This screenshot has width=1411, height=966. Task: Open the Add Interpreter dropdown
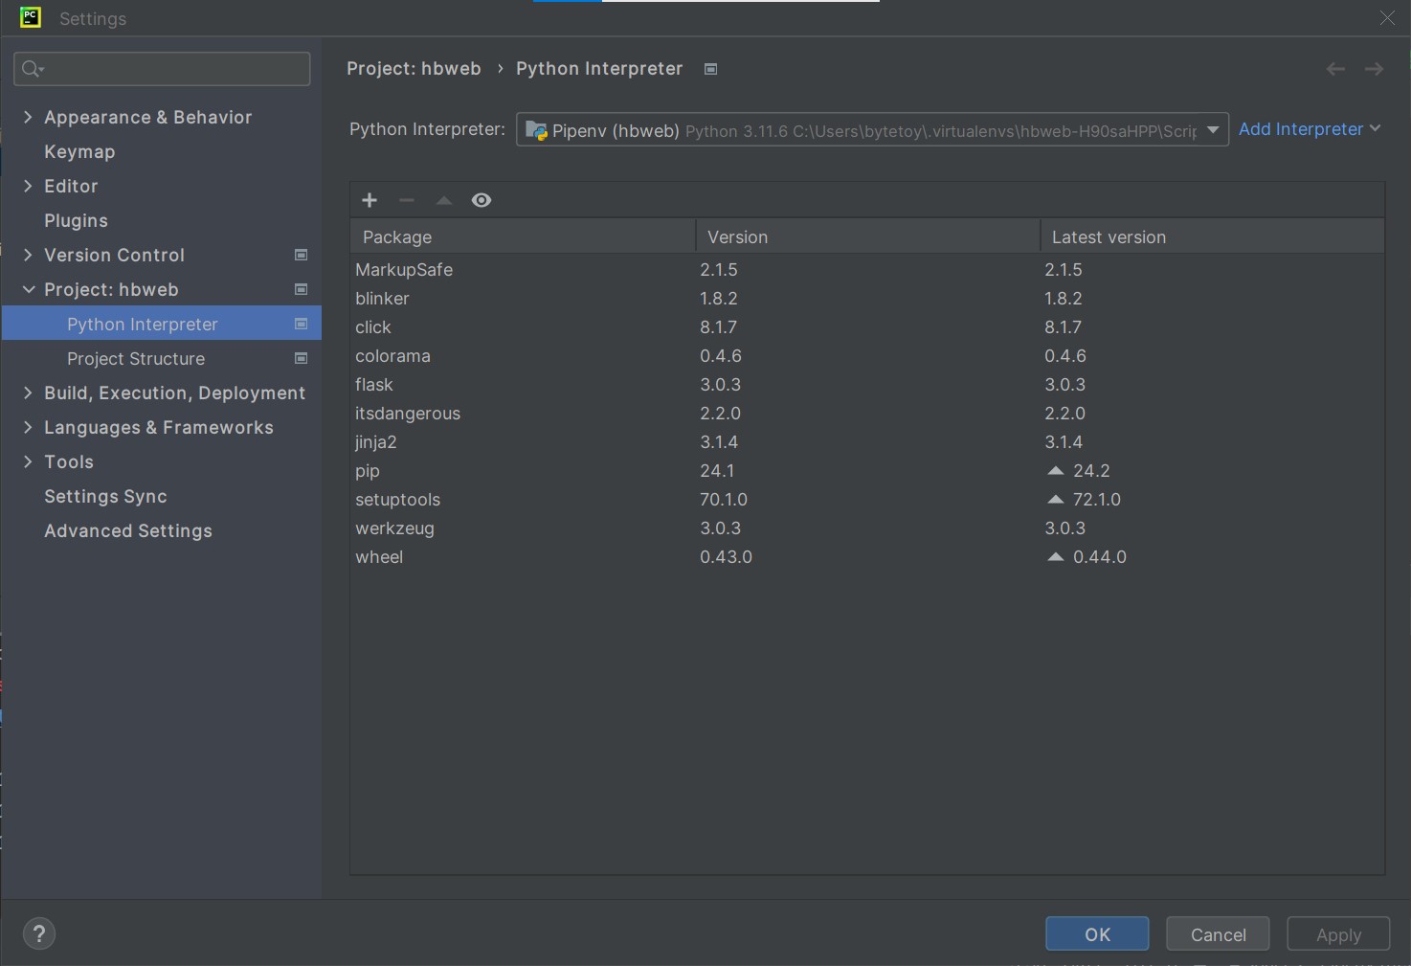tap(1310, 129)
